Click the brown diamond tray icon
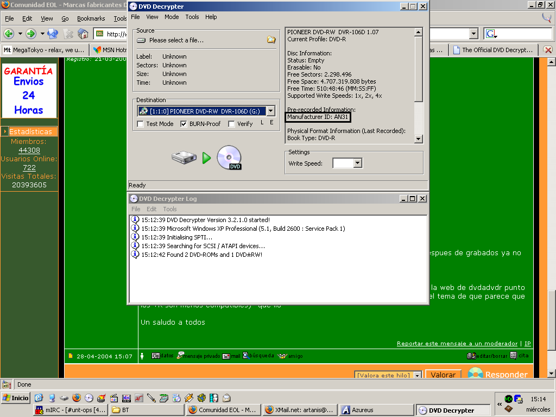 pyautogui.click(x=508, y=409)
